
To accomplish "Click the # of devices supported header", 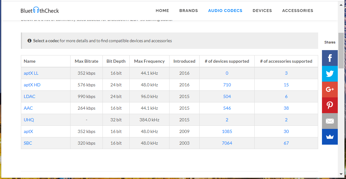I will pyautogui.click(x=227, y=61).
